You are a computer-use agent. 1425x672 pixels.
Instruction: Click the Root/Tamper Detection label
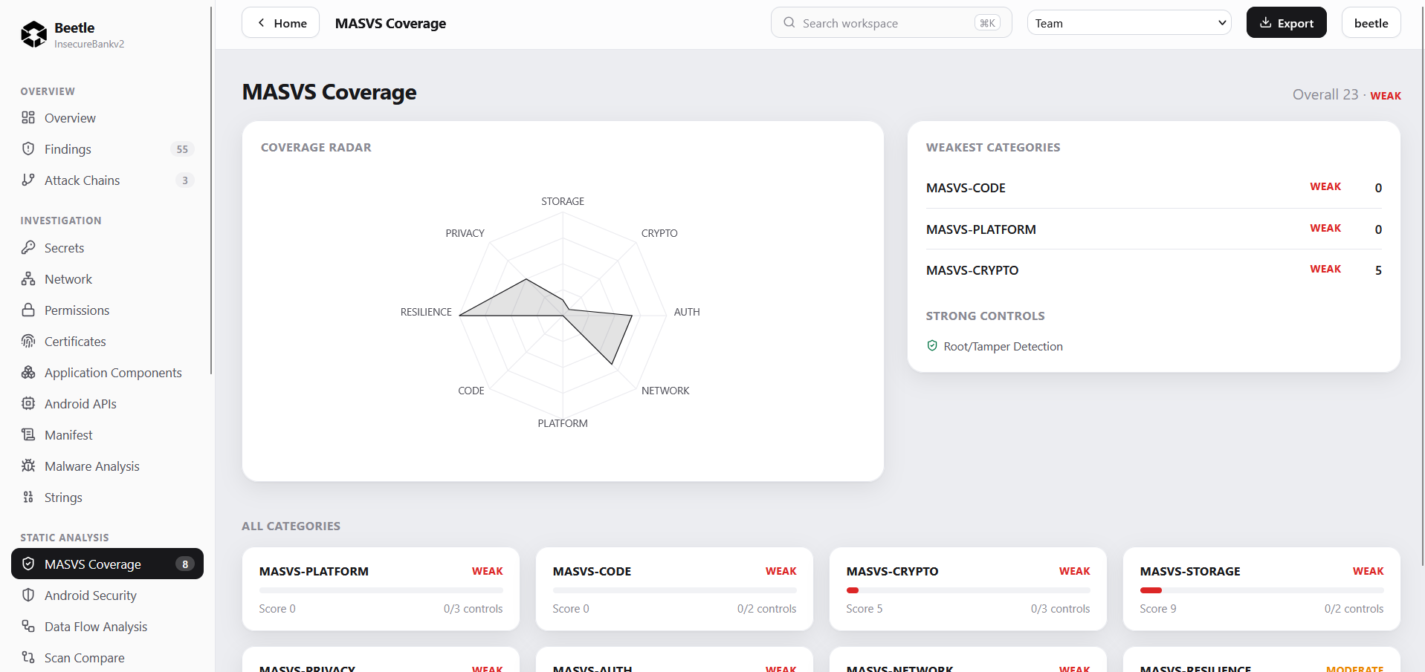point(1003,346)
